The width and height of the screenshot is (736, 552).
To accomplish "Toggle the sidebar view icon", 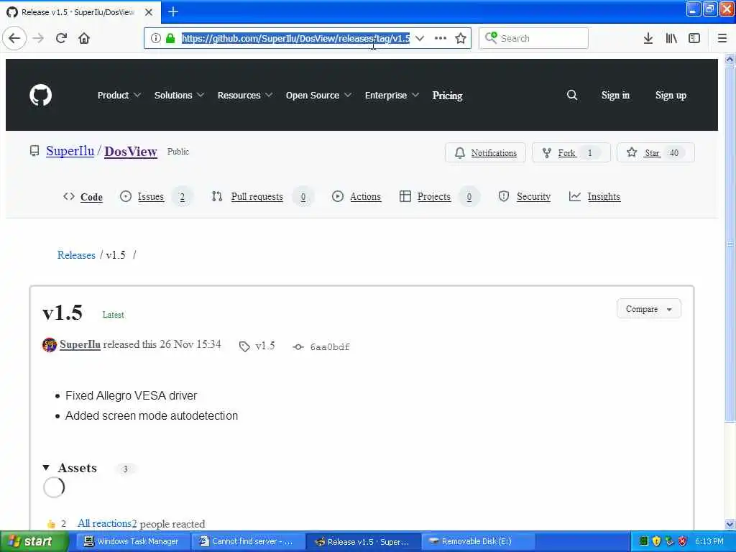I will (694, 38).
